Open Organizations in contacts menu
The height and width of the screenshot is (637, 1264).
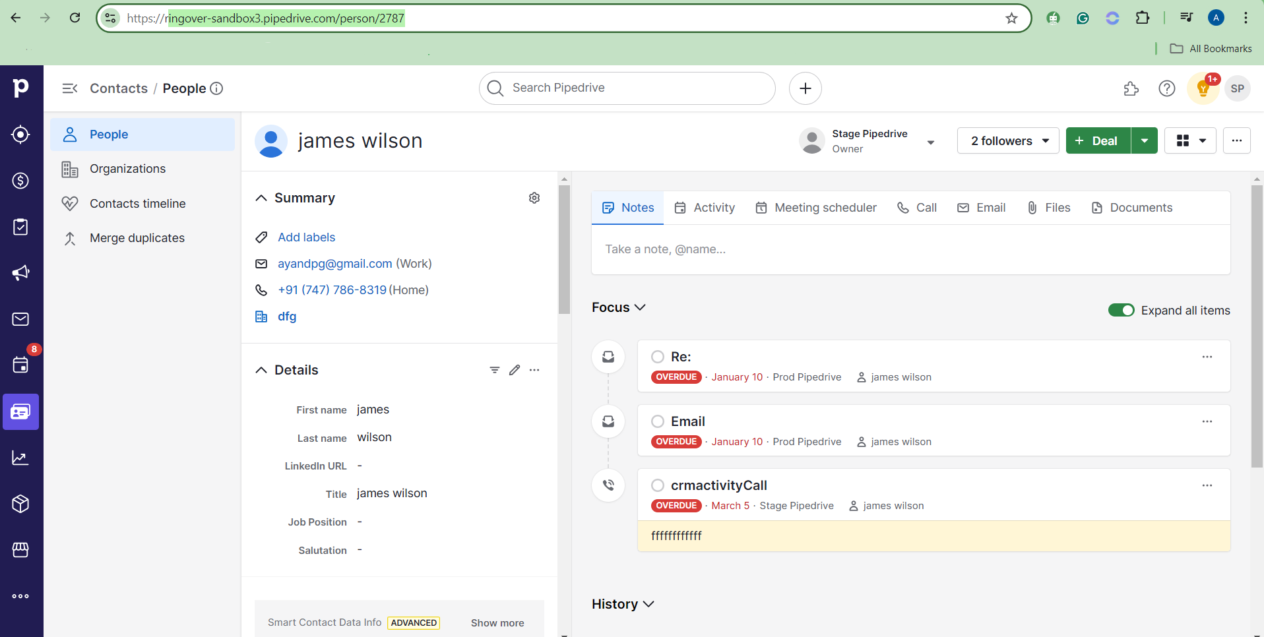click(x=142, y=169)
